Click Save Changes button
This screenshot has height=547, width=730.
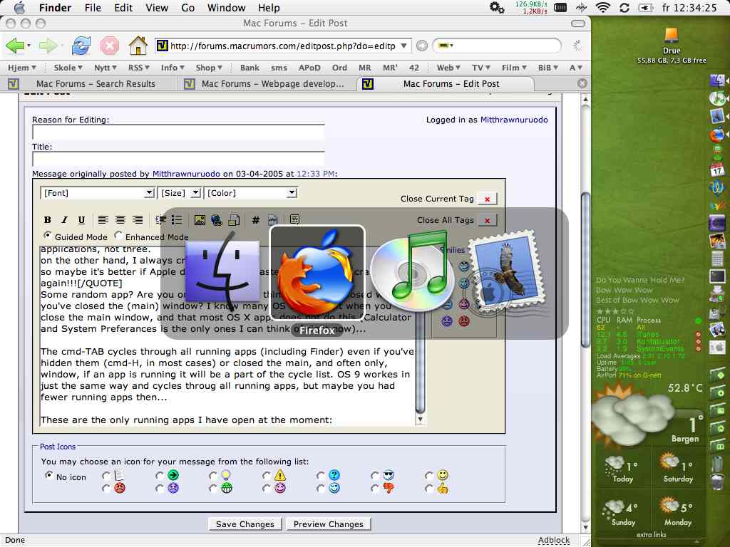245,524
